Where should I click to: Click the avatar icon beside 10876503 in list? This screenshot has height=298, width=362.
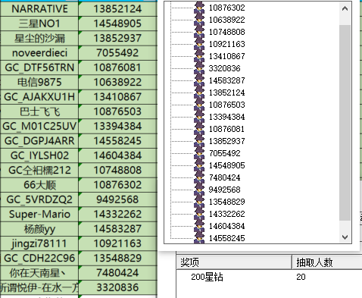tap(199, 105)
